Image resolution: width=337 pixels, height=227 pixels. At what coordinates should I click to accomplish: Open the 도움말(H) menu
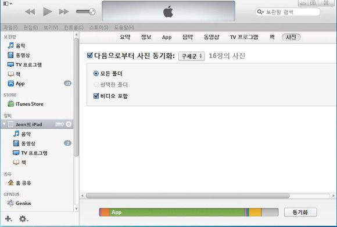coord(124,27)
